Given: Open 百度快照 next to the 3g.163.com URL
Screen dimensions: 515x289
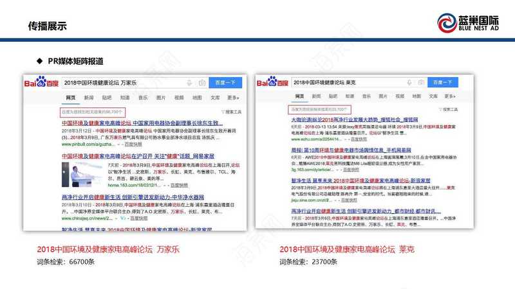Looking at the screenshot, I should [x=351, y=170].
